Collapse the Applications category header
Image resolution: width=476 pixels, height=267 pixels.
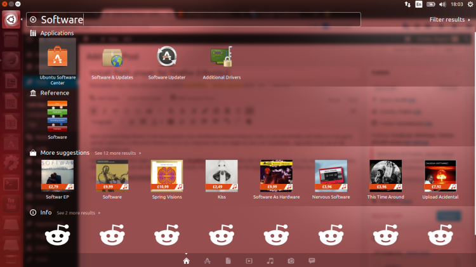52,33
